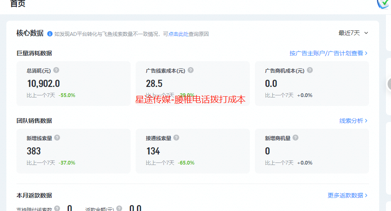
Task: Open the 更多返款数据 link
Action: 345,195
